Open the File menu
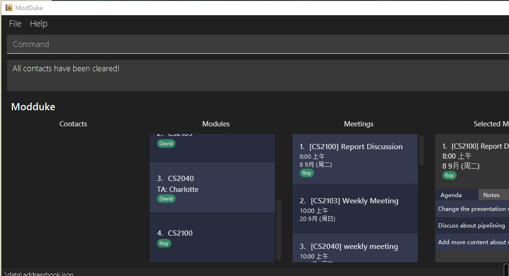 (15, 24)
